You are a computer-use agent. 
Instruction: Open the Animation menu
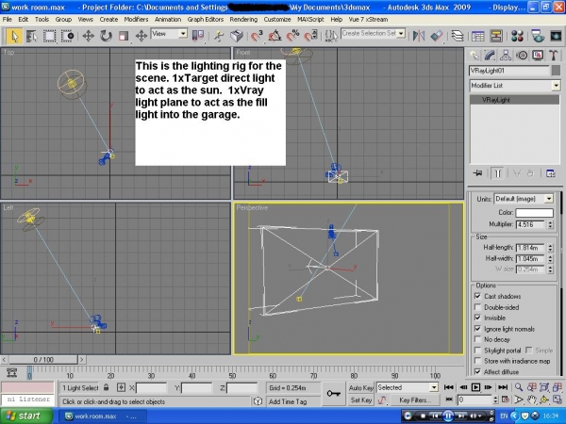pyautogui.click(x=168, y=20)
